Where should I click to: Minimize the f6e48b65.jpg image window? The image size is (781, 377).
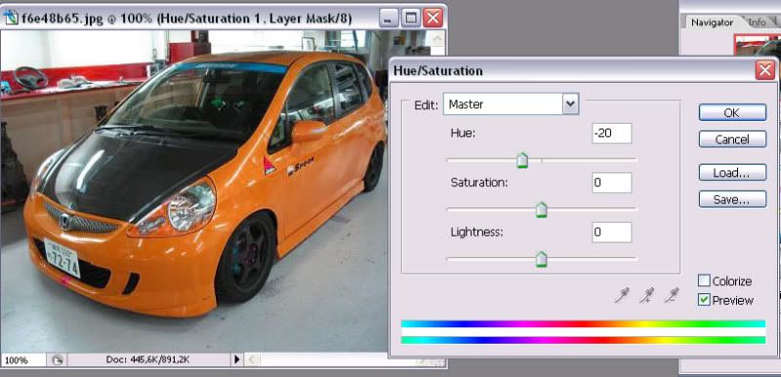[389, 19]
